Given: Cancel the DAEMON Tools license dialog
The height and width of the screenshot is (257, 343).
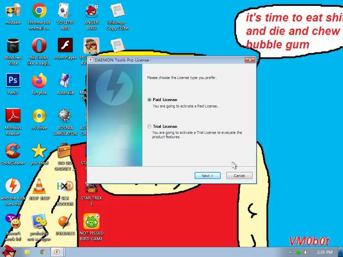Looking at the screenshot, I should coord(239,175).
